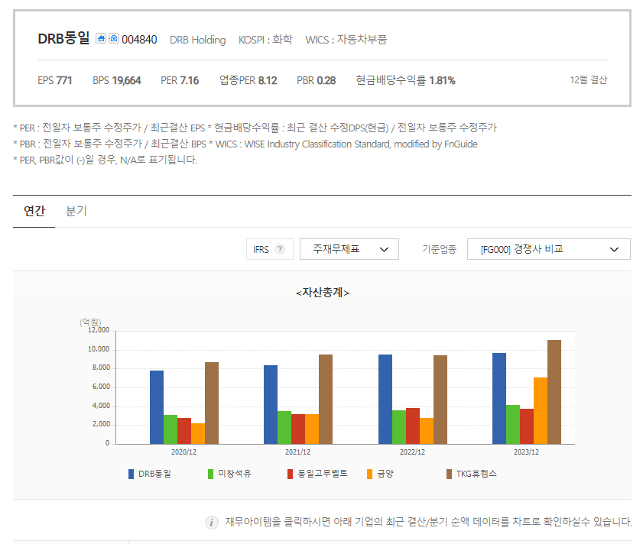Click the 2022/12 axis label
643x544 pixels.
click(x=413, y=452)
